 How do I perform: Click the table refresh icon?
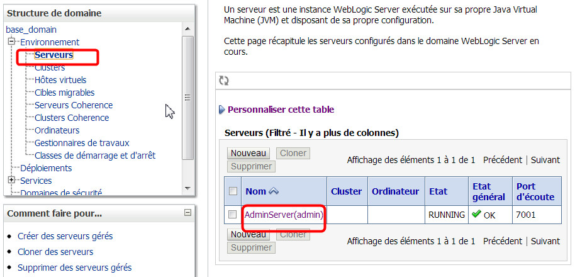[224, 81]
